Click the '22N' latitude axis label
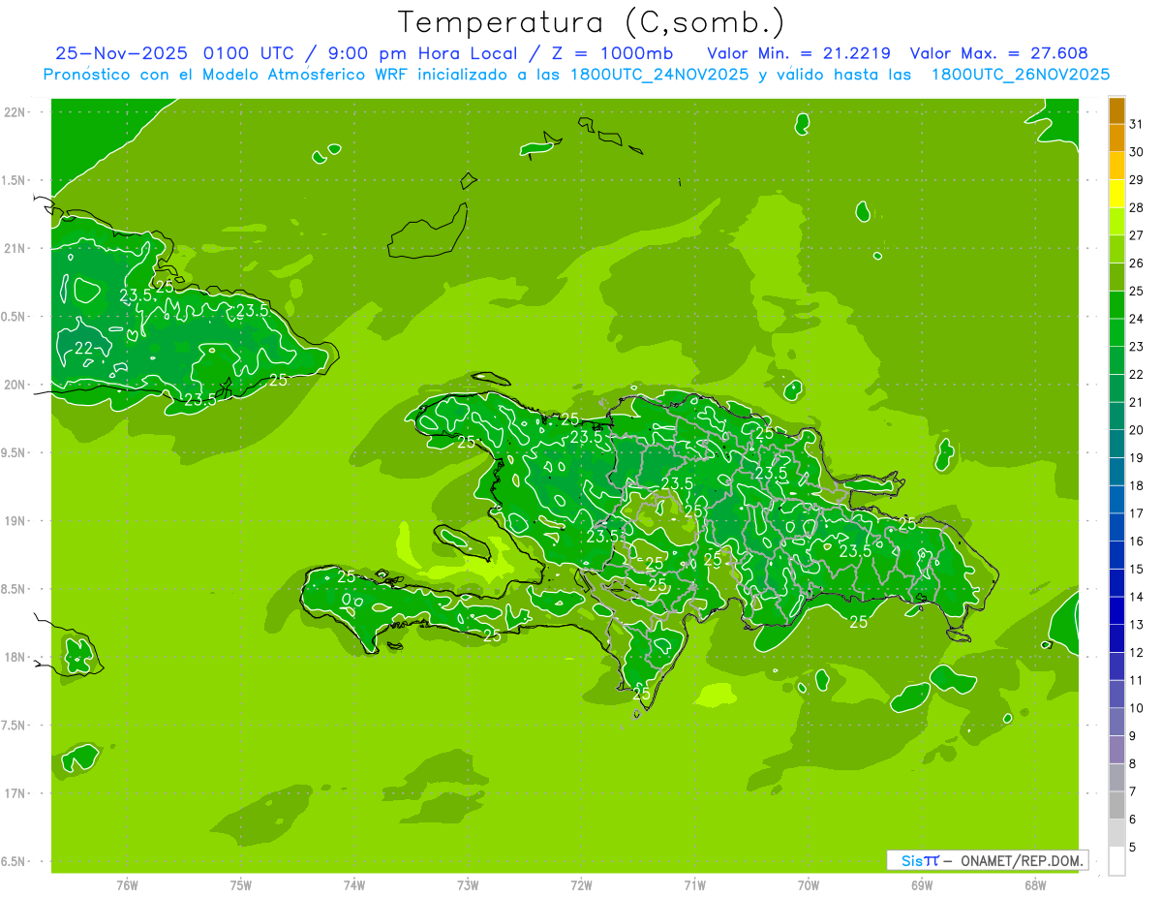 pyautogui.click(x=15, y=111)
